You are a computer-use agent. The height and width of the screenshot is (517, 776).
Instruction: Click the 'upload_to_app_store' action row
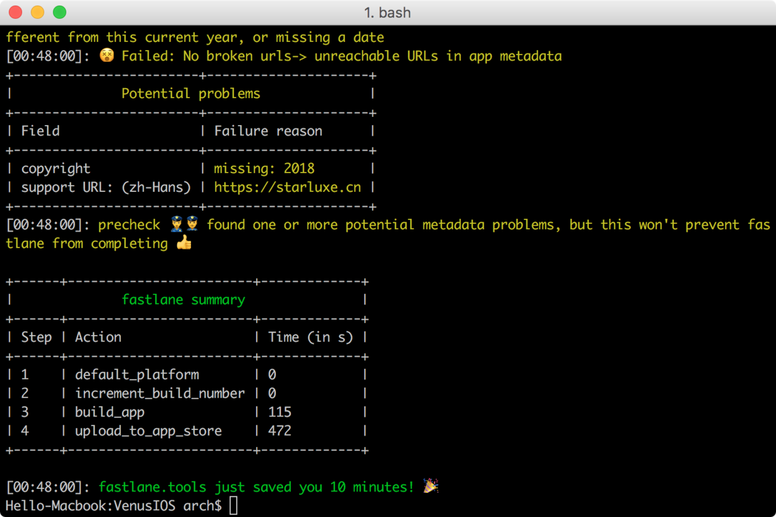tap(148, 431)
